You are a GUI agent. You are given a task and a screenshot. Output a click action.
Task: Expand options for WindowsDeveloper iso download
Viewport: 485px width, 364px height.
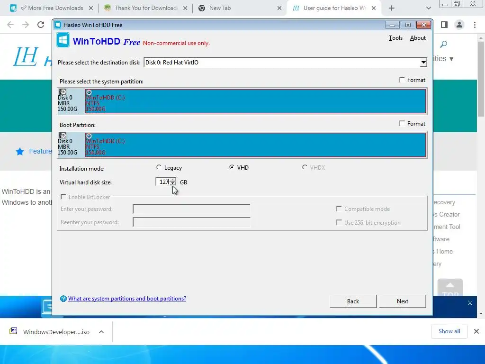(x=101, y=332)
